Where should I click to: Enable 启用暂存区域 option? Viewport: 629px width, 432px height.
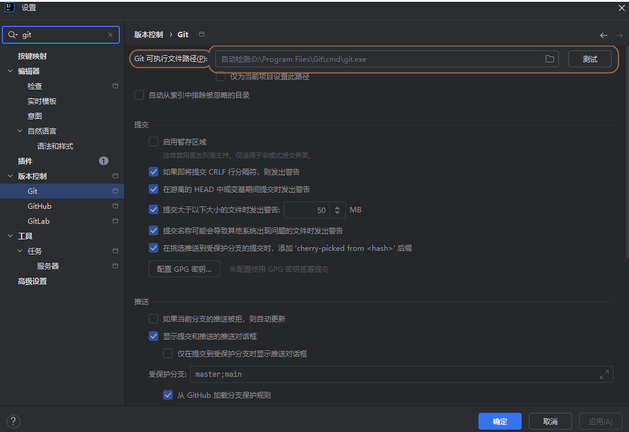(154, 142)
